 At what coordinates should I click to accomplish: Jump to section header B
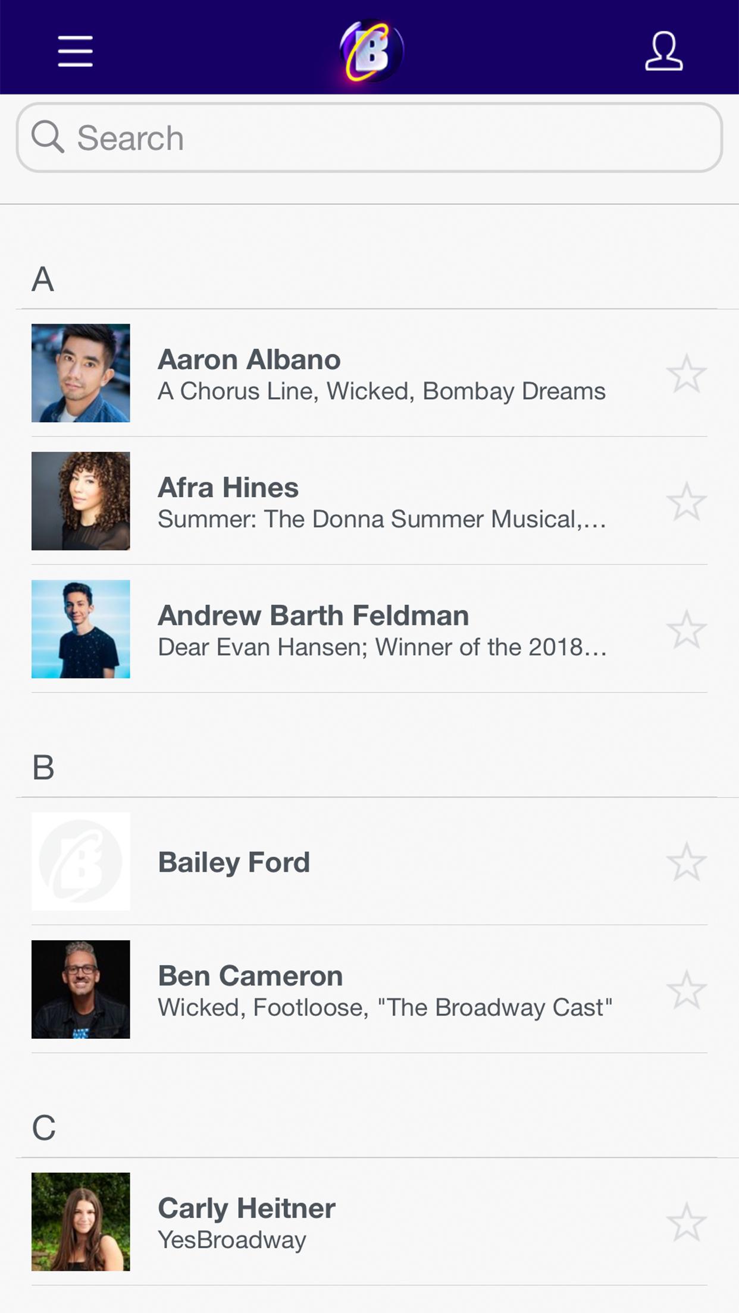(x=43, y=767)
